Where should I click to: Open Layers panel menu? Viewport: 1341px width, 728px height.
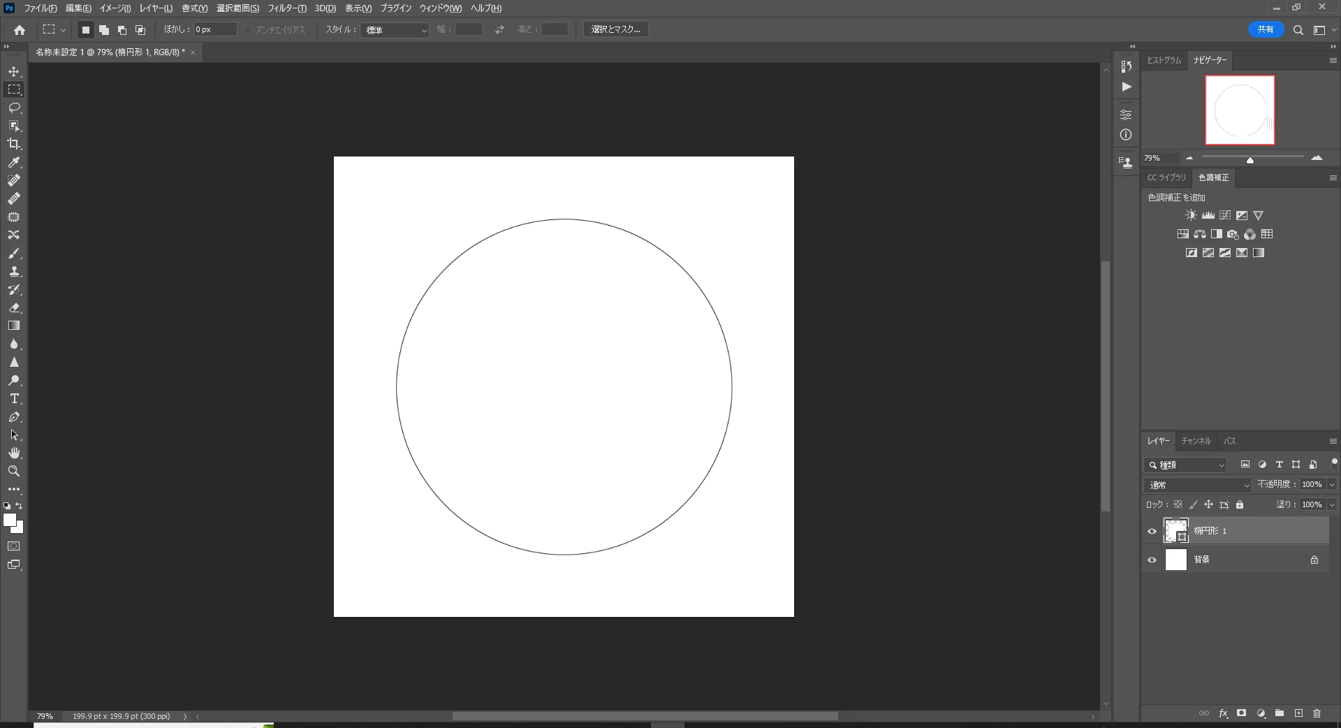[x=1333, y=441]
